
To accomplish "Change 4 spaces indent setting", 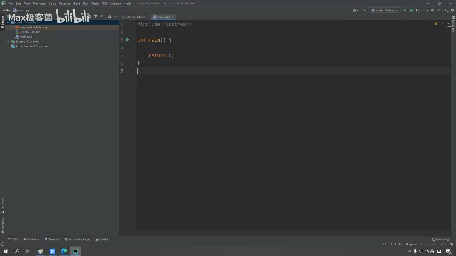I will [x=412, y=244].
